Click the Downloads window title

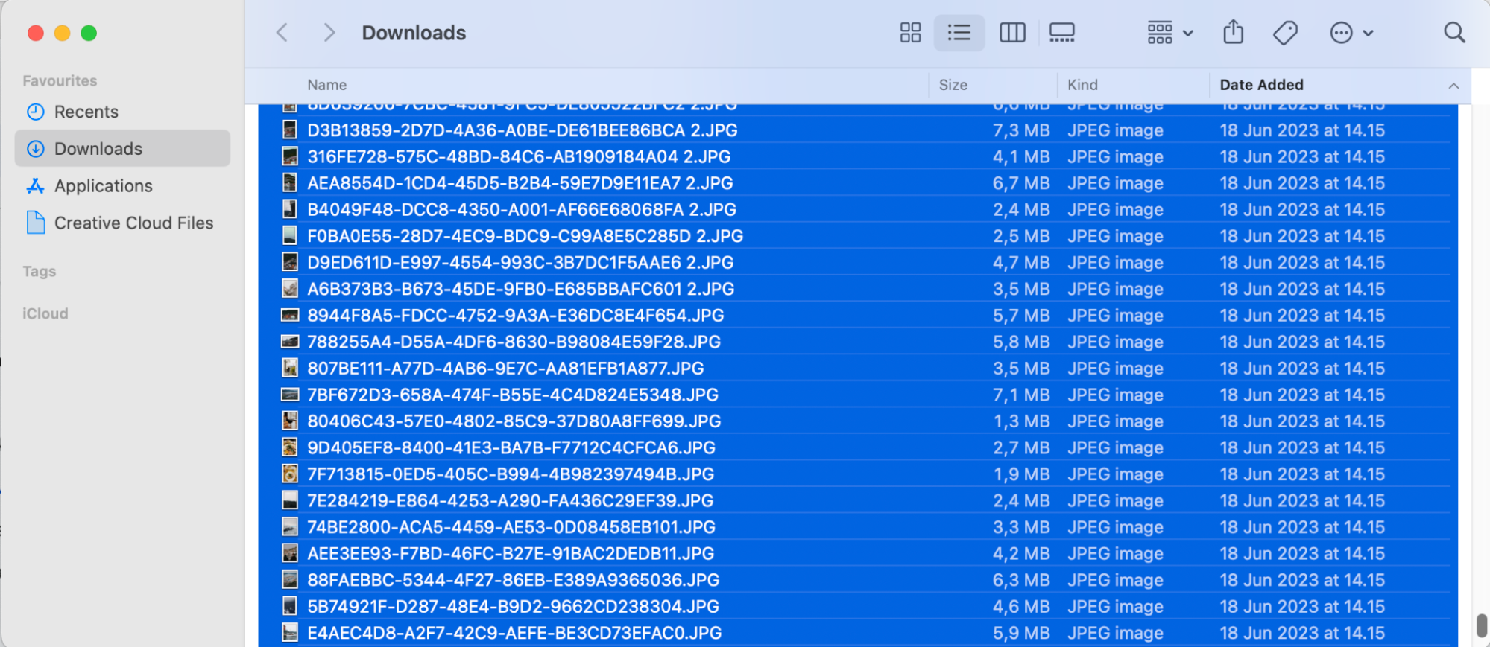pos(414,33)
